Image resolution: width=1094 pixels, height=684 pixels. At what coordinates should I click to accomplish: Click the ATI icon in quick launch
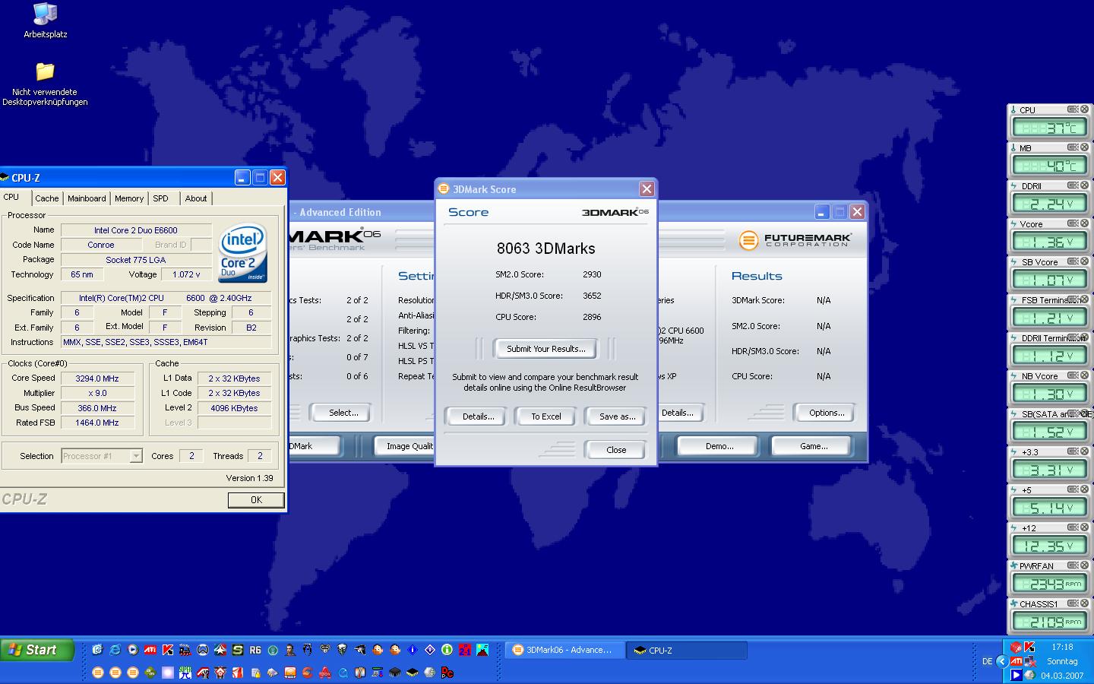click(150, 650)
